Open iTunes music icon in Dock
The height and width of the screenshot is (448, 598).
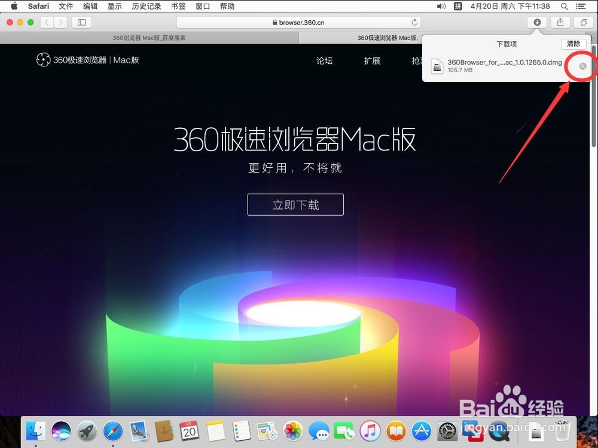coord(370,431)
